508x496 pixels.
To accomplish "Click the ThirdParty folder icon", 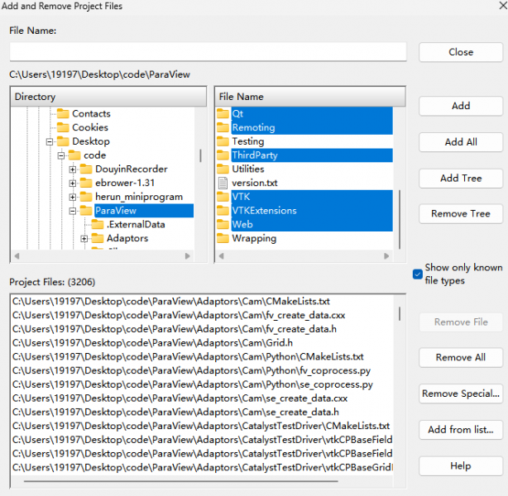I will 223,155.
